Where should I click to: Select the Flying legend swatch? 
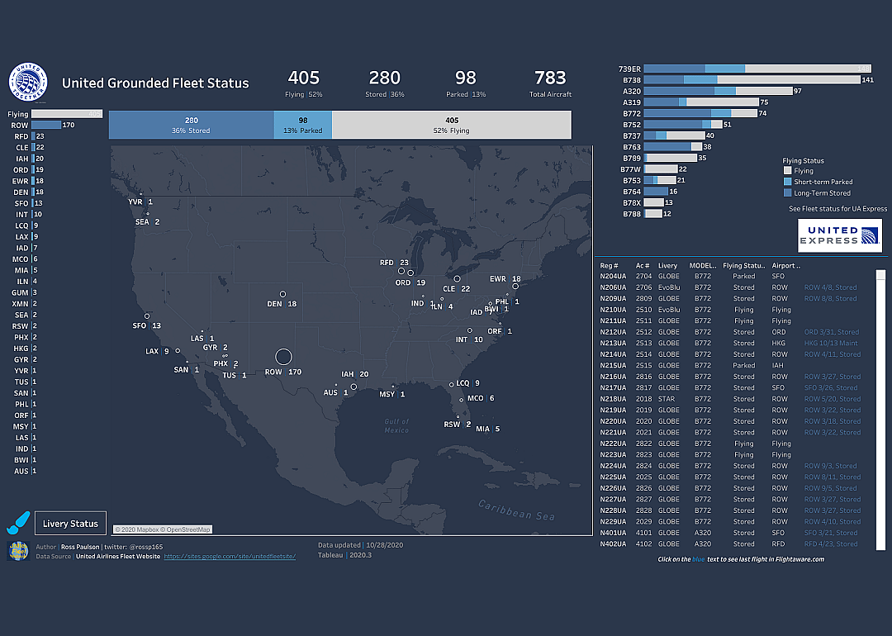[x=787, y=171]
